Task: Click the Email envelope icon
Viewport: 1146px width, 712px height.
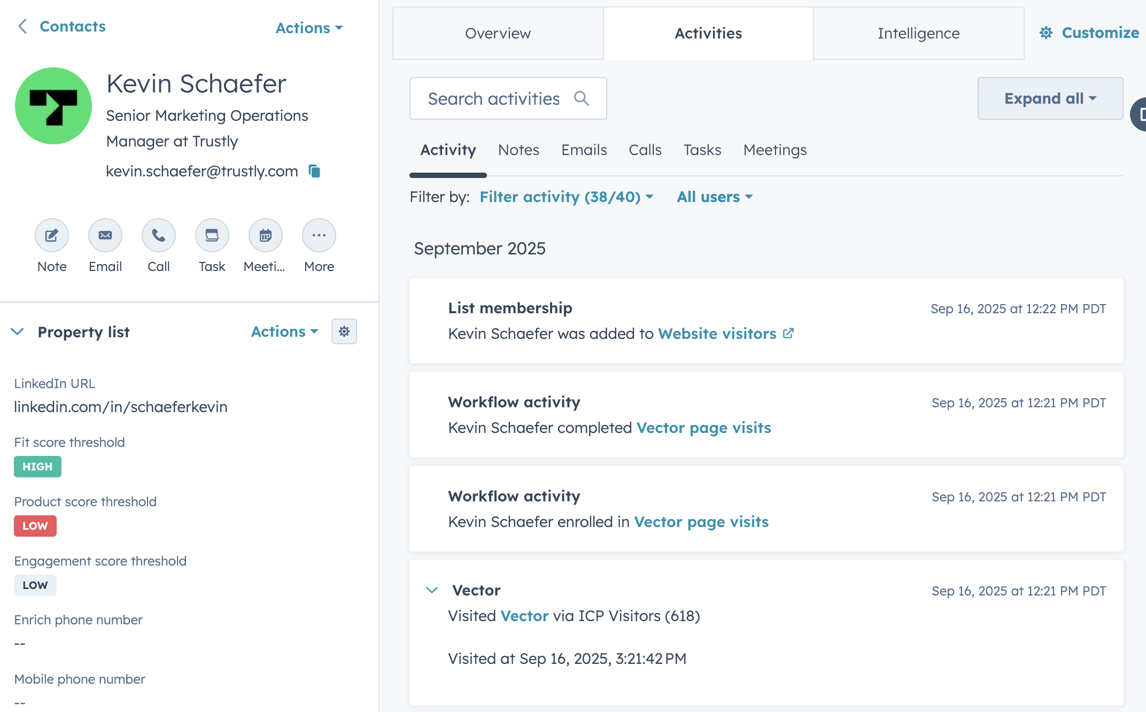Action: point(105,235)
